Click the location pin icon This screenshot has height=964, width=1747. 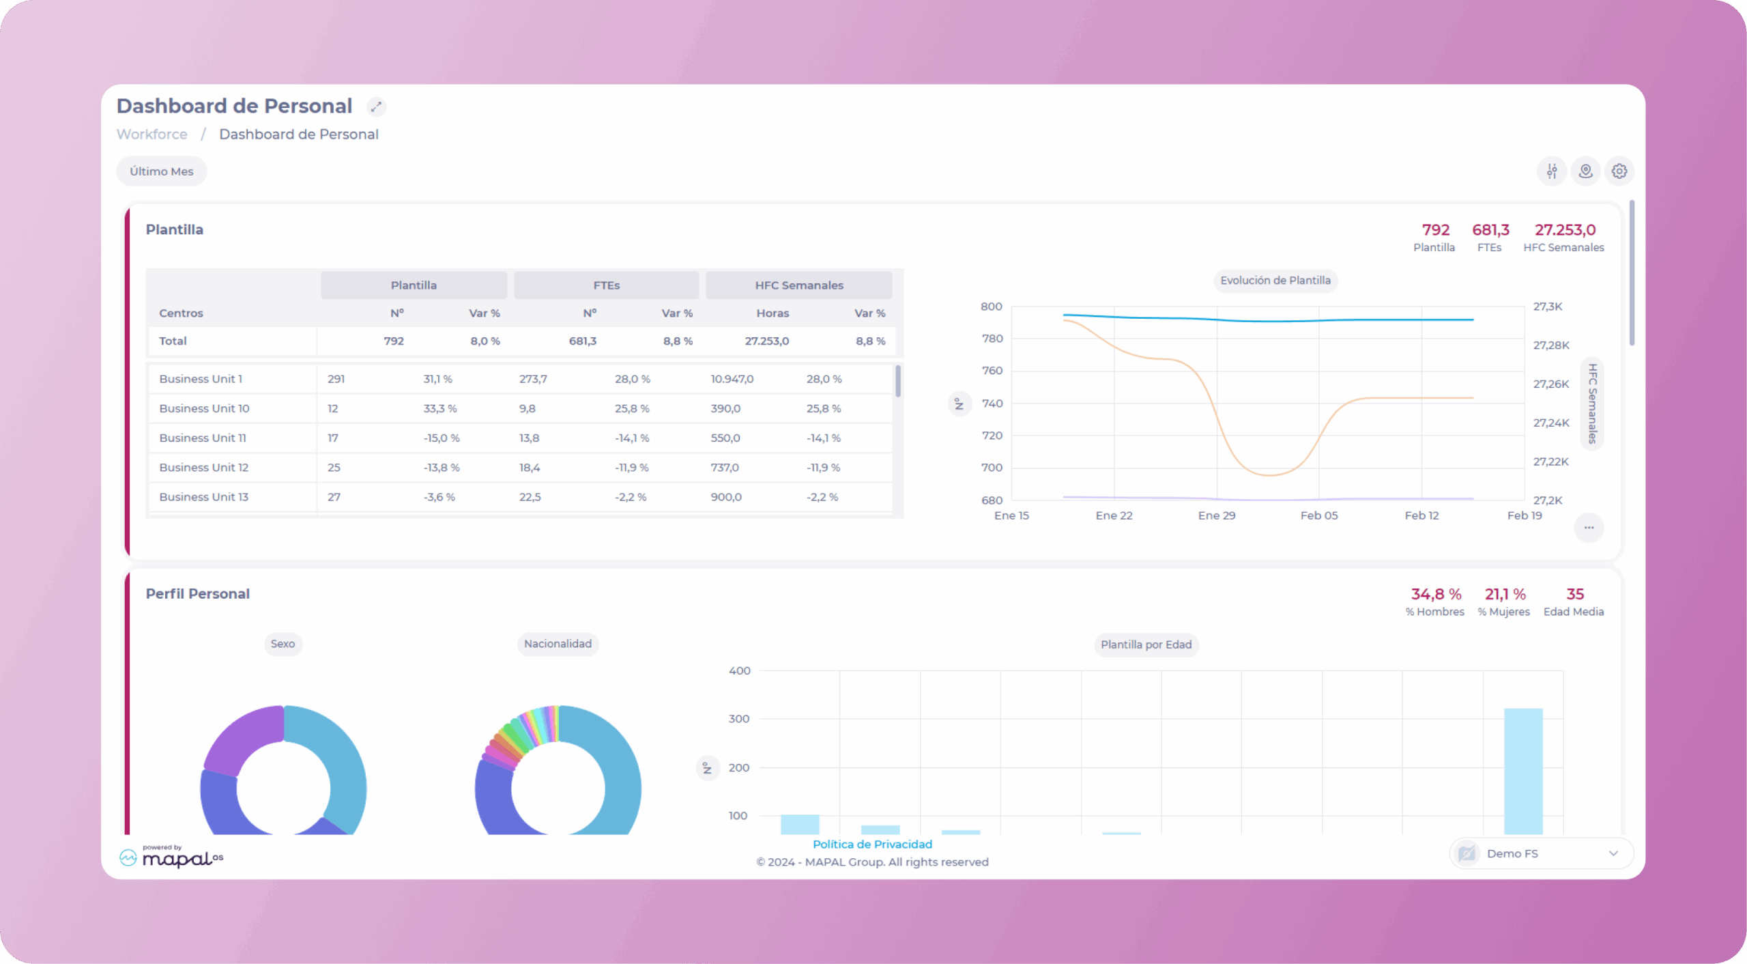click(x=1585, y=171)
